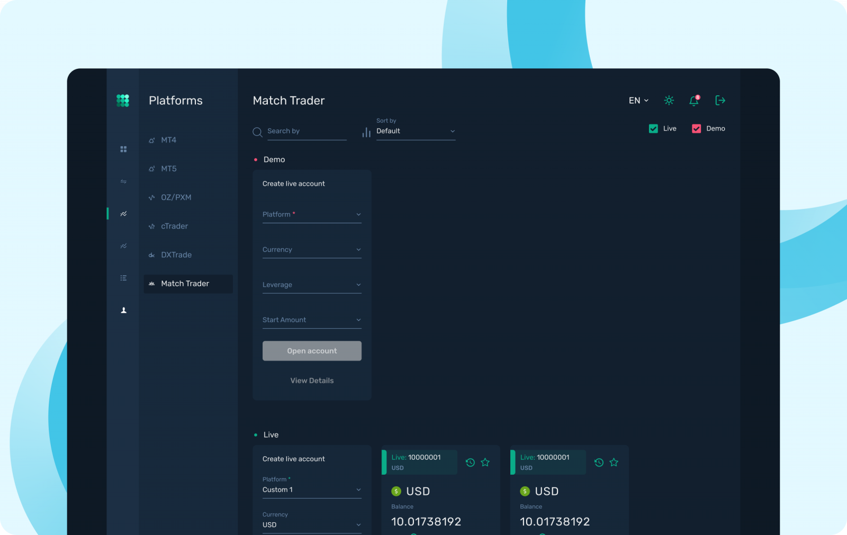Screen dimensions: 847x535
Task: Focus the Search by input field
Action: [307, 131]
